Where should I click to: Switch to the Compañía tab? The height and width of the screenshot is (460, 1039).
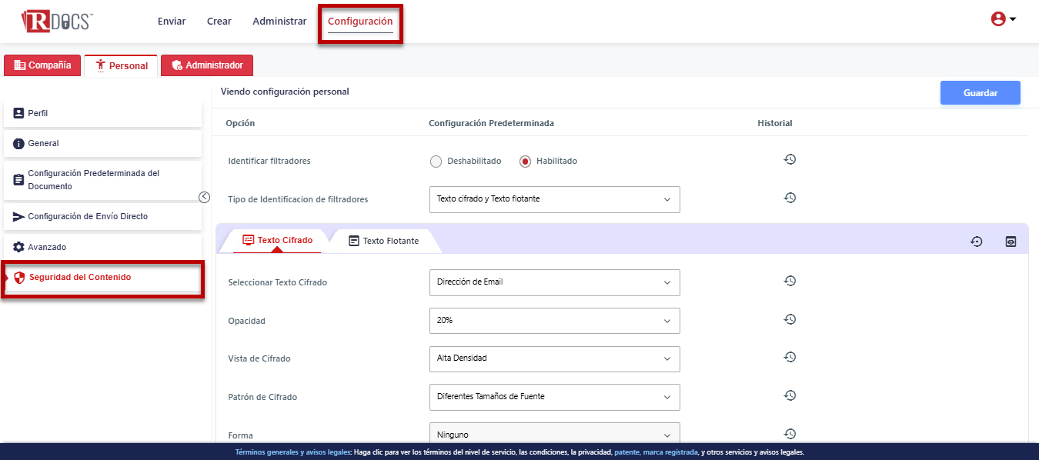click(x=43, y=65)
